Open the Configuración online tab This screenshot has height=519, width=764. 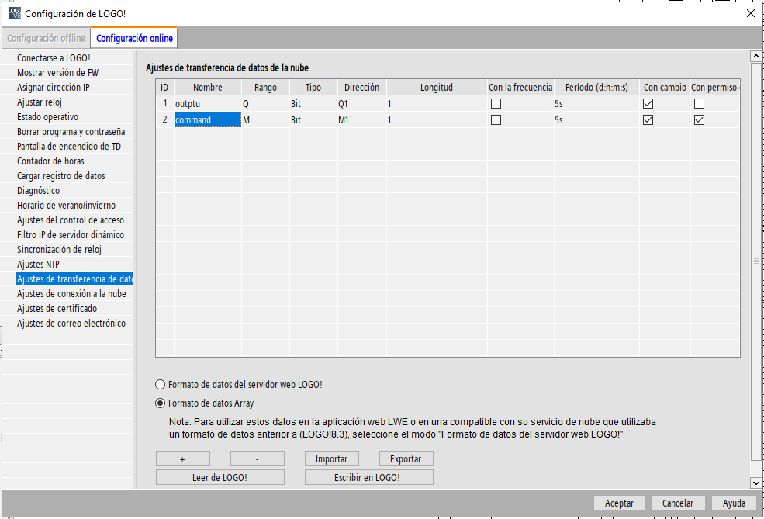click(x=135, y=38)
